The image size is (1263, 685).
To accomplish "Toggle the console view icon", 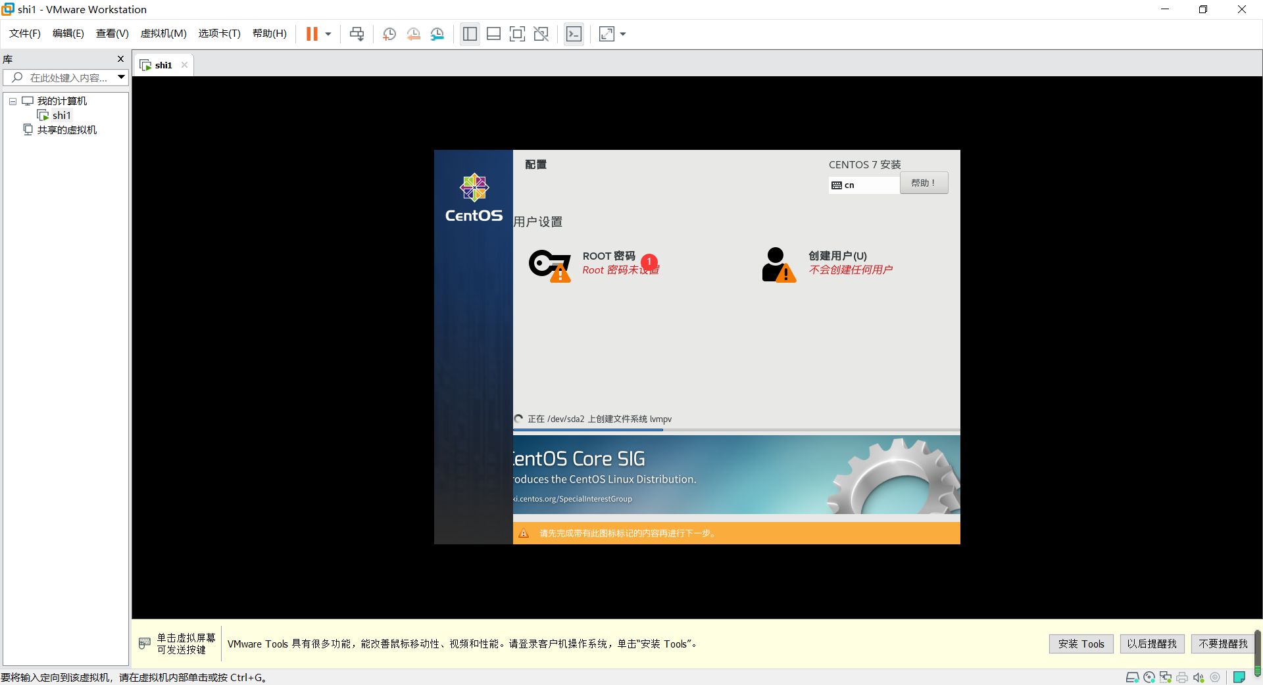I will [x=574, y=34].
